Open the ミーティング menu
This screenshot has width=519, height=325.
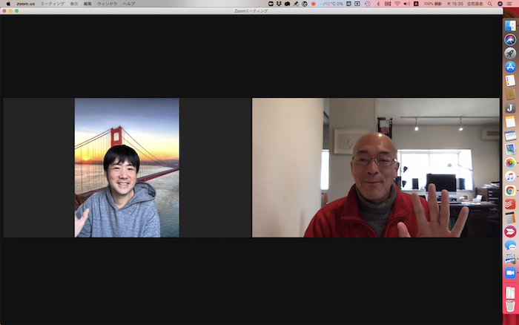(50, 4)
